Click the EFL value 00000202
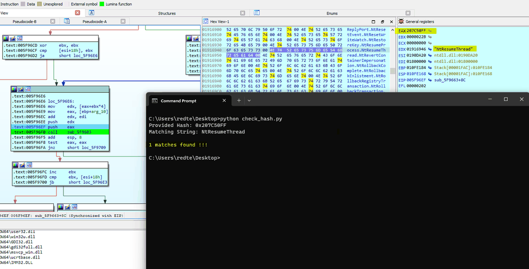529x269 pixels. [415, 86]
